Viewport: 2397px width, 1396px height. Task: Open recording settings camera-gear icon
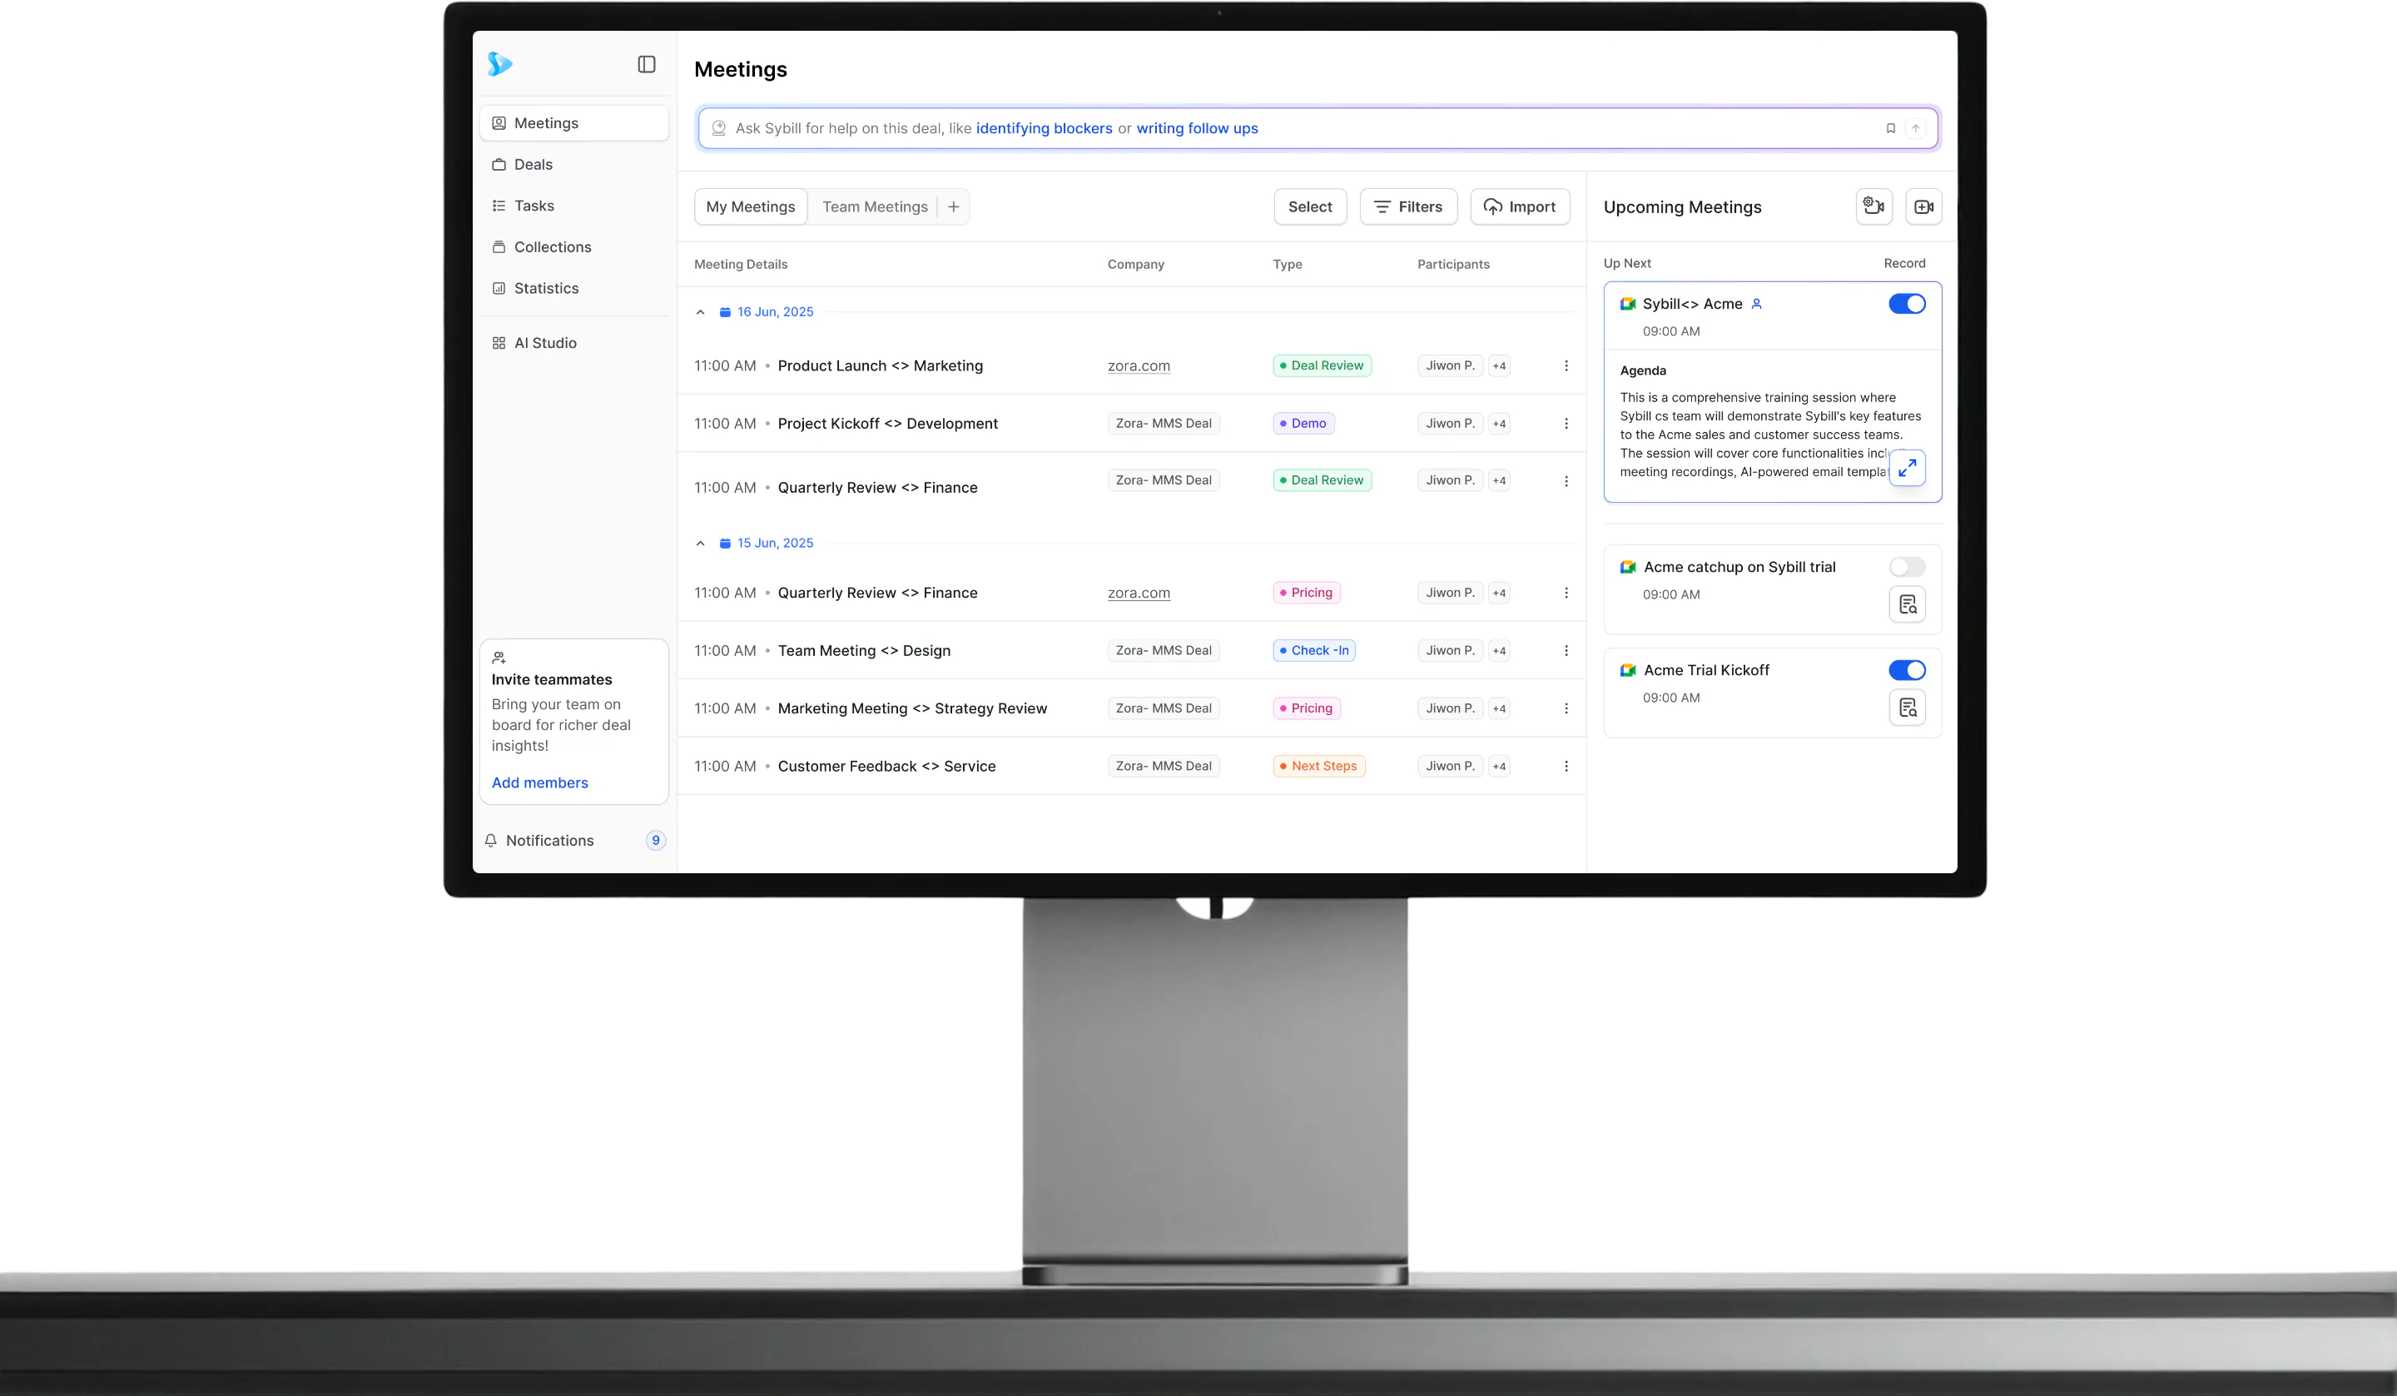[x=1873, y=206]
